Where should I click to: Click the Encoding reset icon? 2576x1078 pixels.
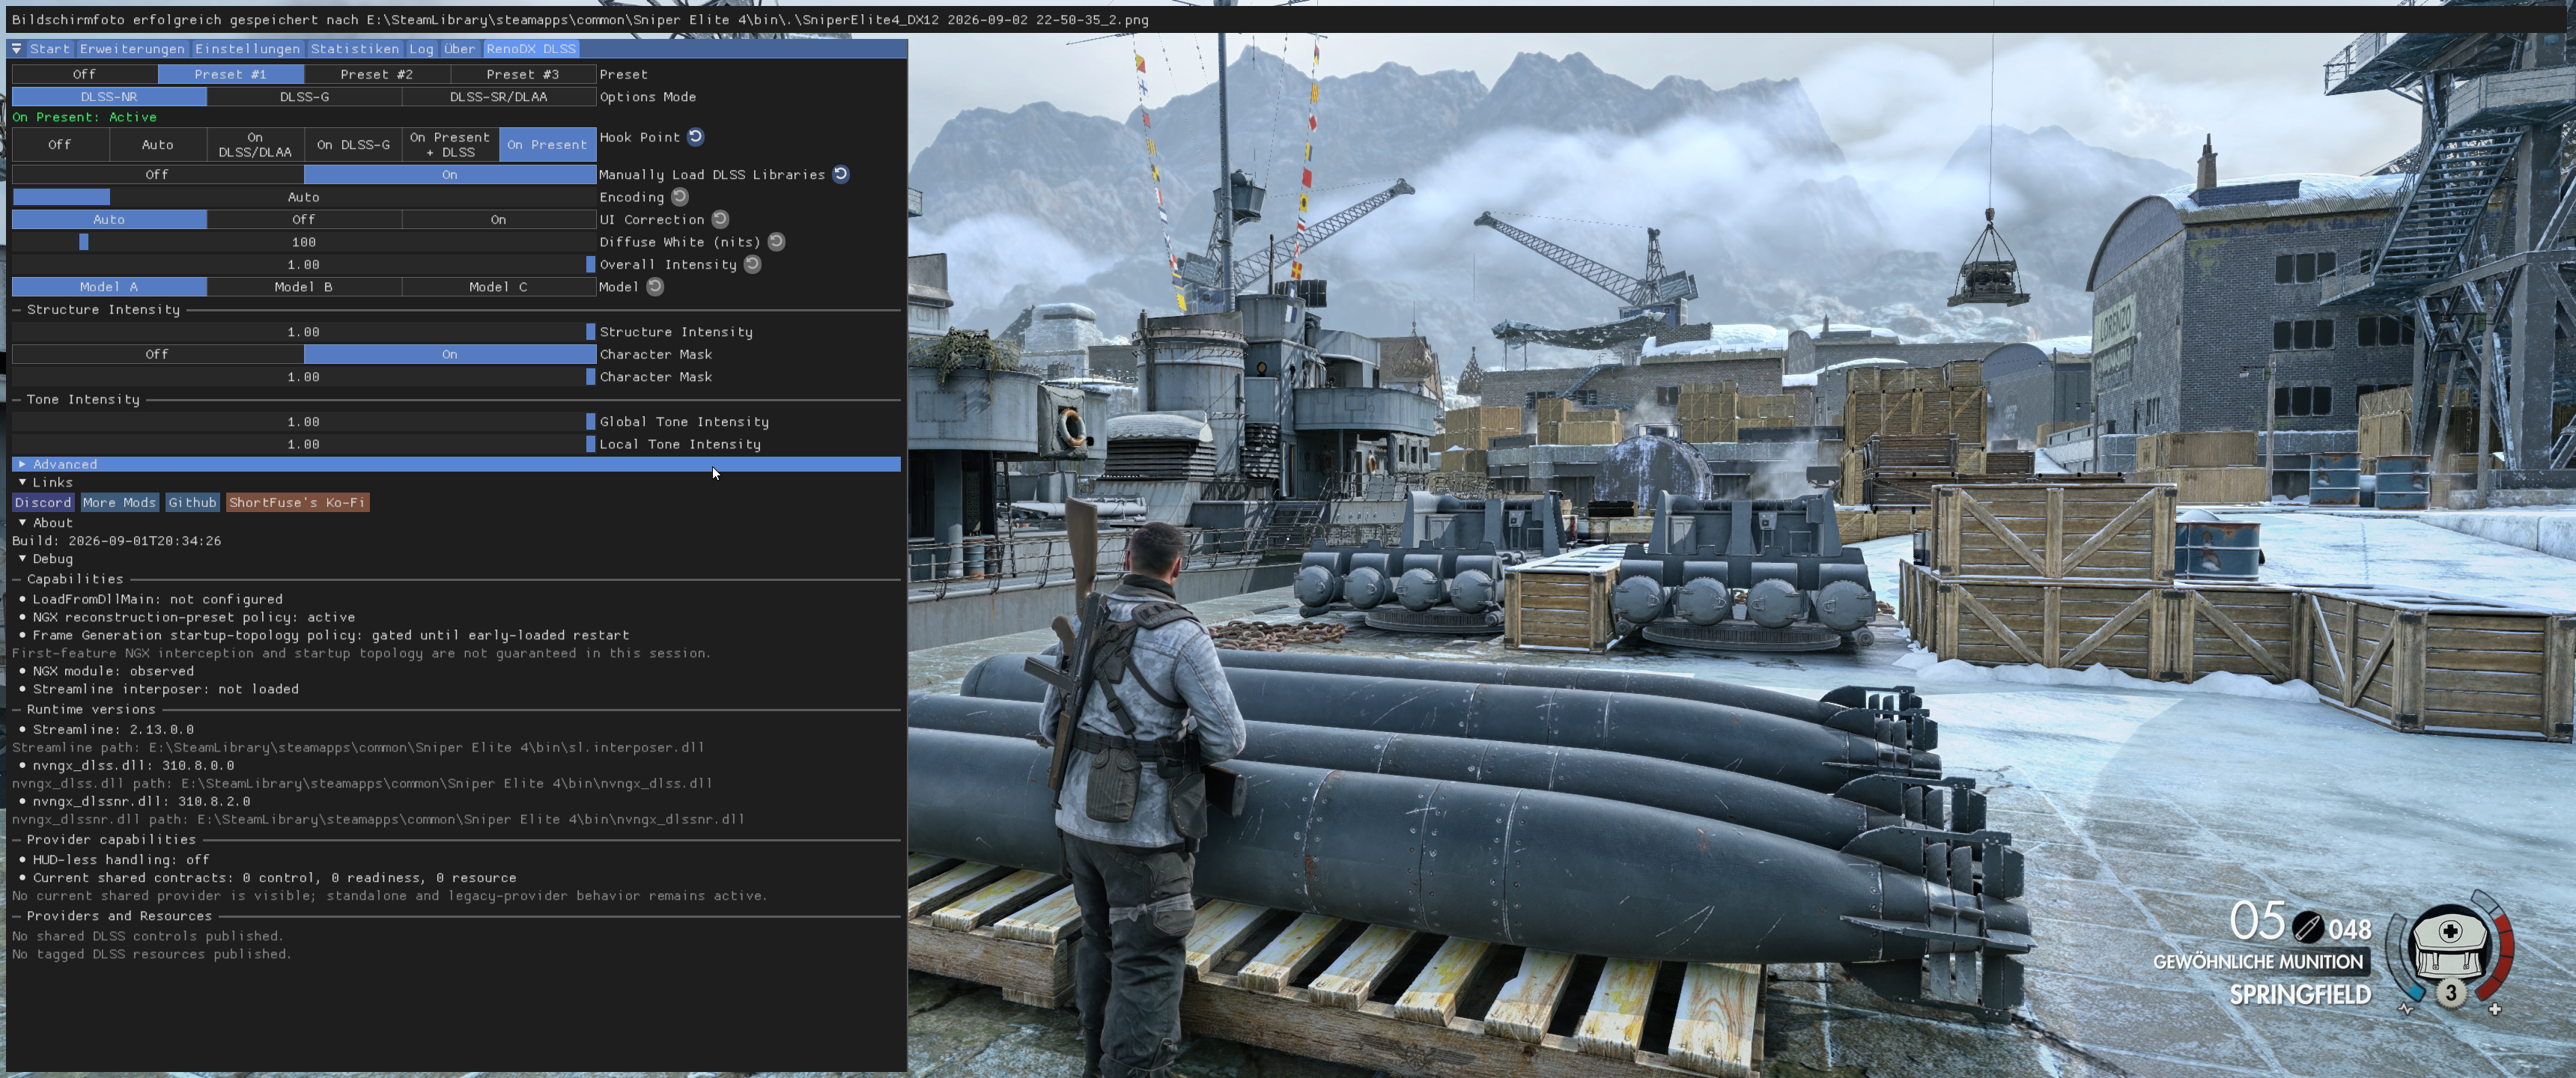click(x=680, y=197)
